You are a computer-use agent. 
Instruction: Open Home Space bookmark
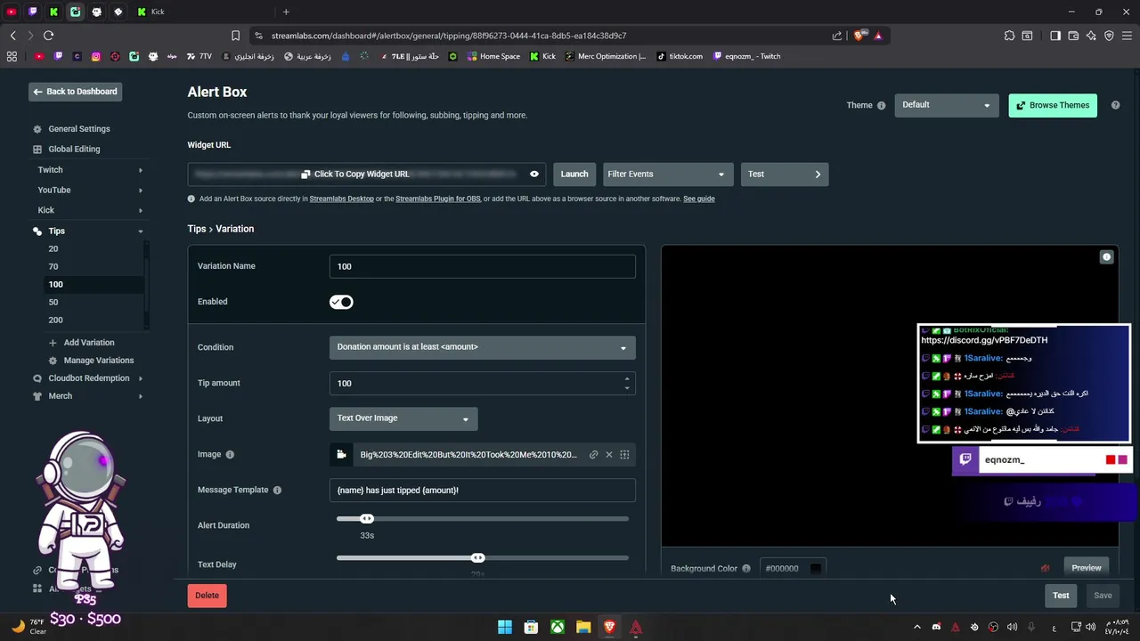point(493,56)
